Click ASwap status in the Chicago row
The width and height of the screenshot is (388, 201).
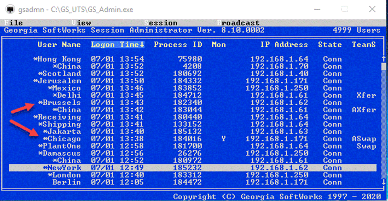(x=364, y=139)
